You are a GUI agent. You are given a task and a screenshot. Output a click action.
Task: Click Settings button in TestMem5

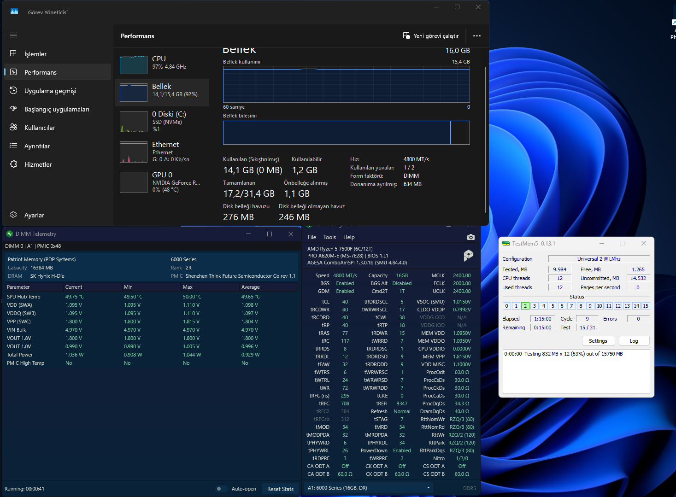click(598, 341)
